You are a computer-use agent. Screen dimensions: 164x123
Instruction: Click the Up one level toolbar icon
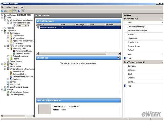click(x=11, y=11)
